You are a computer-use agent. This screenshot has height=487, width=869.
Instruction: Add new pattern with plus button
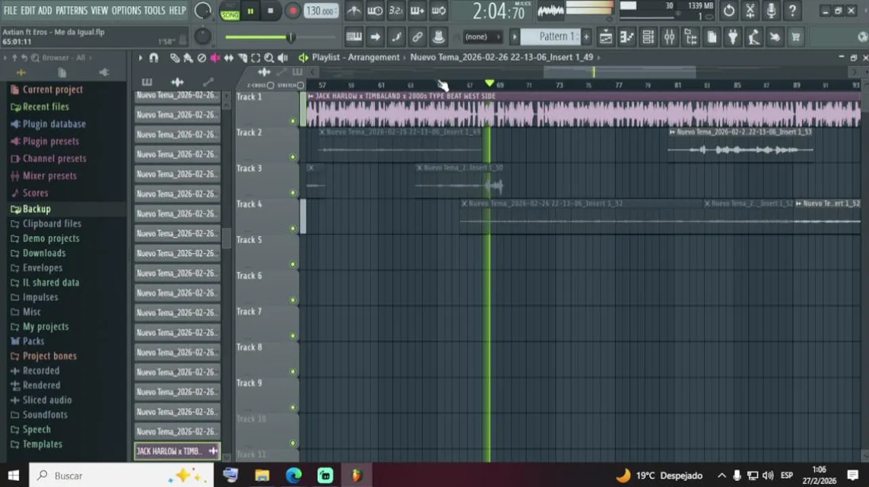[586, 37]
